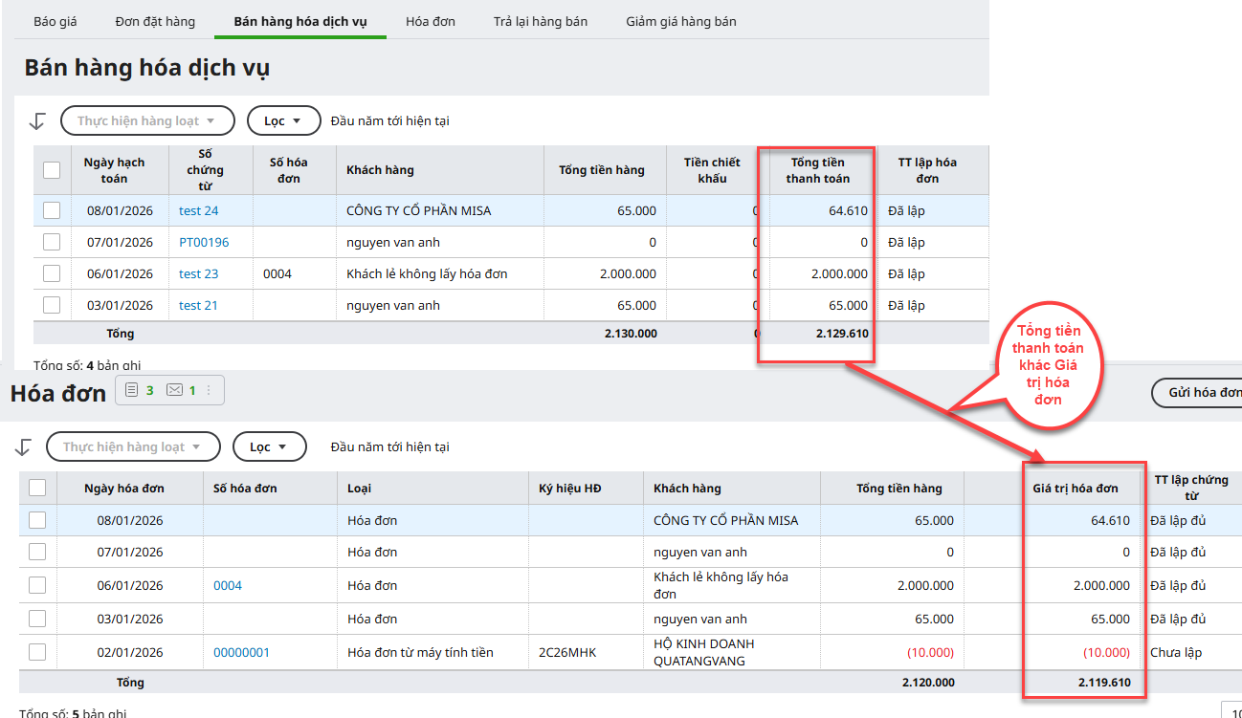Check the invoice row for HỘ KINH DOANH QUATANGVANG

37,652
